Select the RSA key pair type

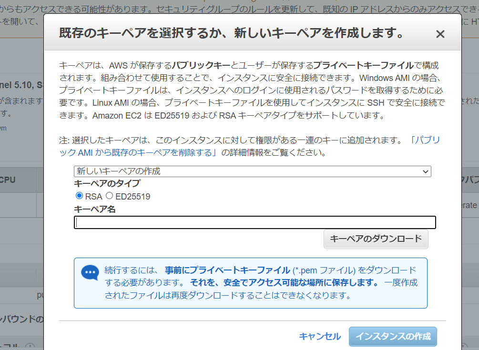click(80, 196)
